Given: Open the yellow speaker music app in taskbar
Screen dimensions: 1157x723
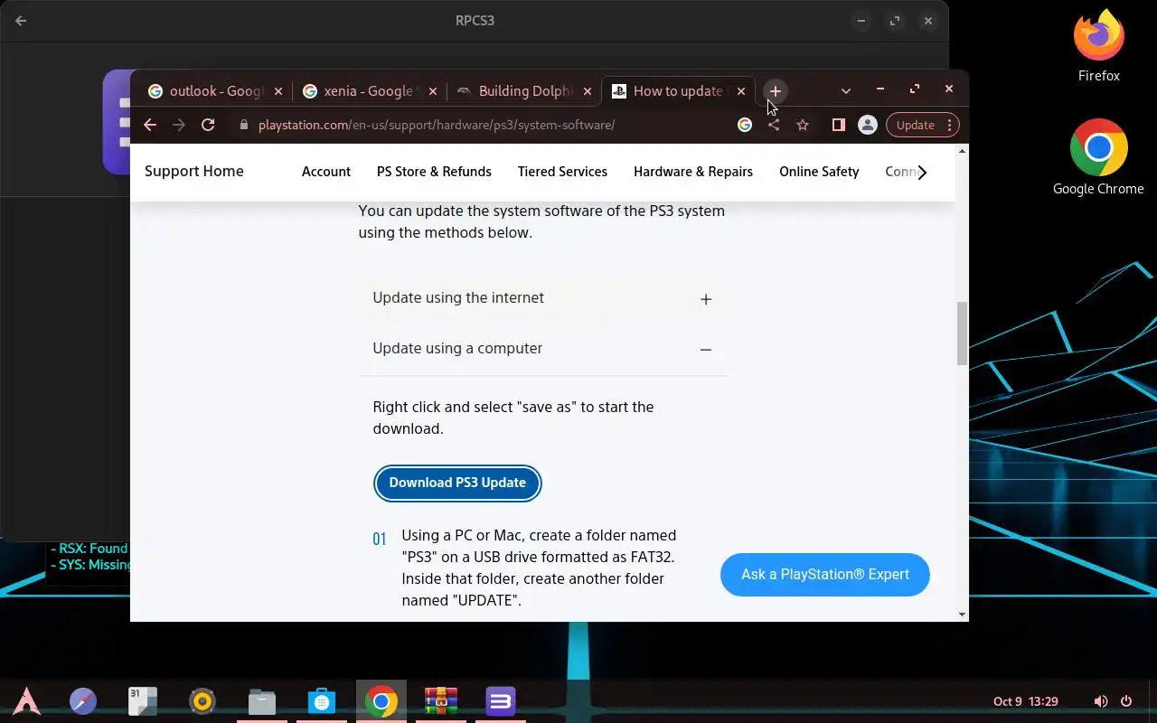Looking at the screenshot, I should point(202,701).
